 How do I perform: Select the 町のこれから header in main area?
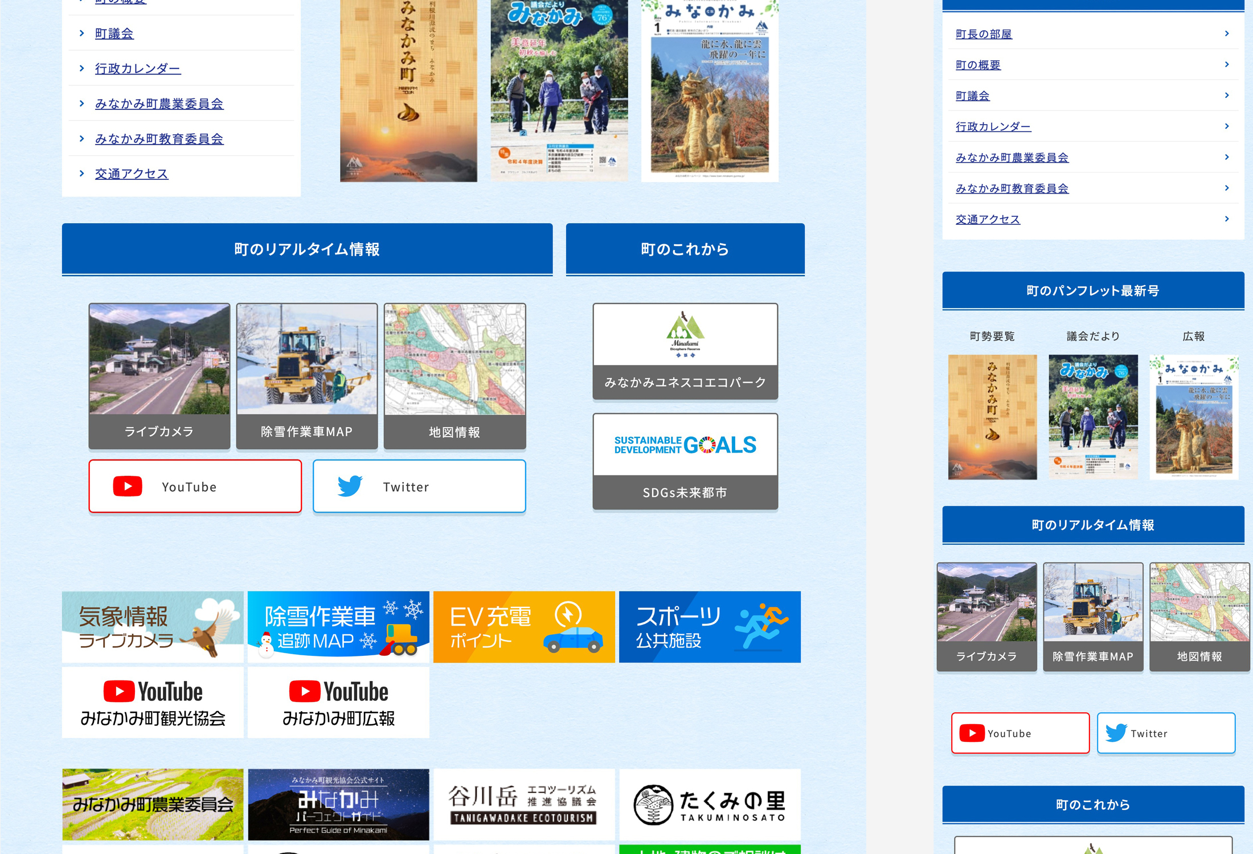click(685, 249)
